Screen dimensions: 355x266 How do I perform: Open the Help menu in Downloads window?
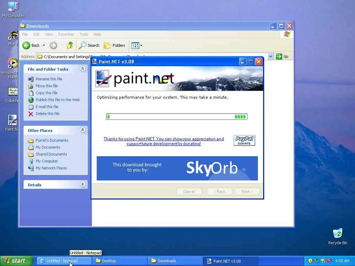pos(97,34)
